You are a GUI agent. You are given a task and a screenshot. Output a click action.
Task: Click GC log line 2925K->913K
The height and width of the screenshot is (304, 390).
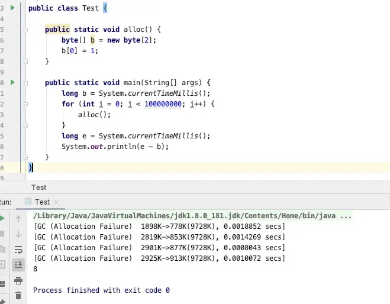[x=159, y=258]
